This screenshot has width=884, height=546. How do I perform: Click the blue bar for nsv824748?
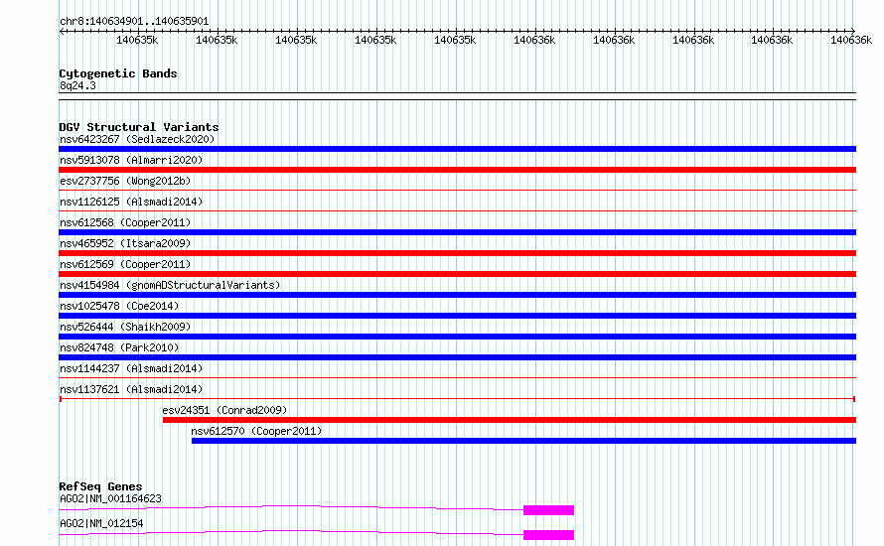[x=457, y=357]
